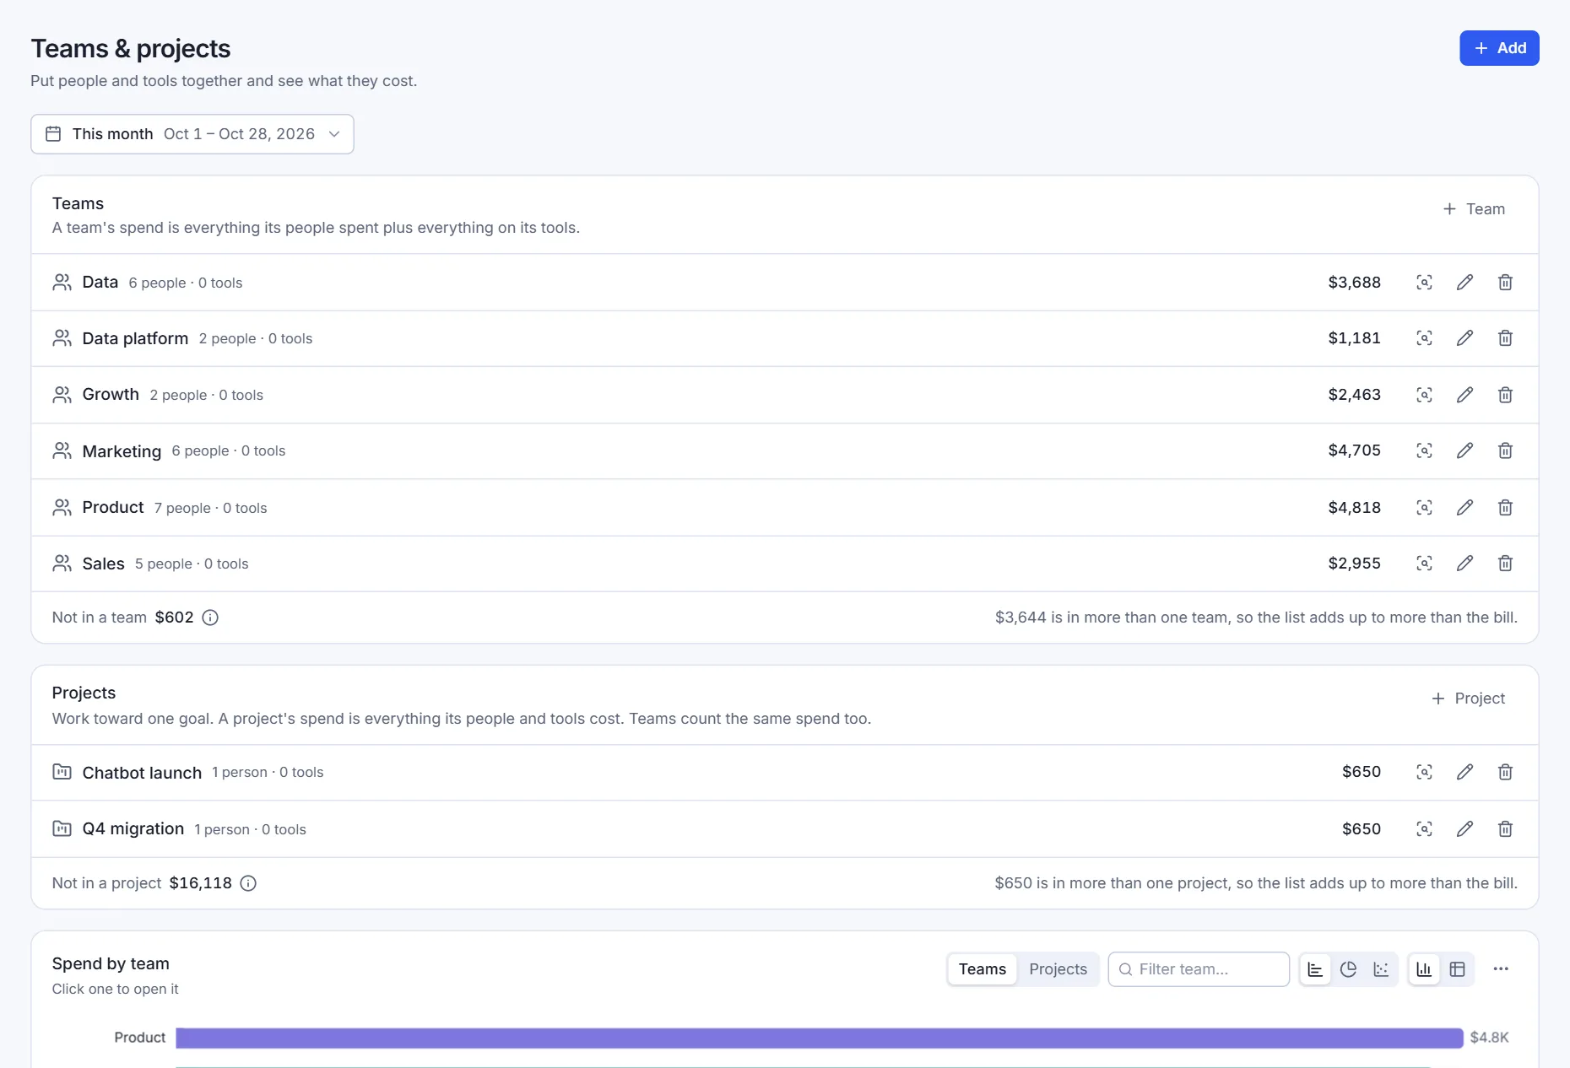
Task: Edit the Sales team
Action: pyautogui.click(x=1464, y=563)
